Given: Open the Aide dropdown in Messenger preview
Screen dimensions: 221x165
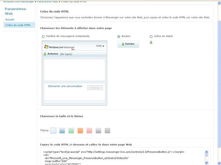Looking at the screenshot, I should (x=100, y=46).
